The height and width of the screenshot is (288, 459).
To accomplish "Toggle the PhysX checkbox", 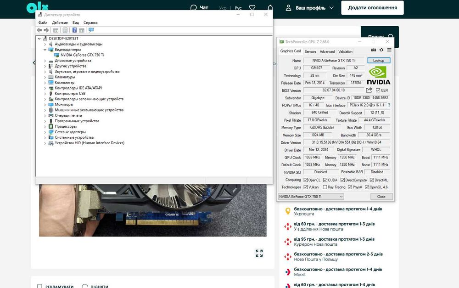I will pyautogui.click(x=350, y=187).
